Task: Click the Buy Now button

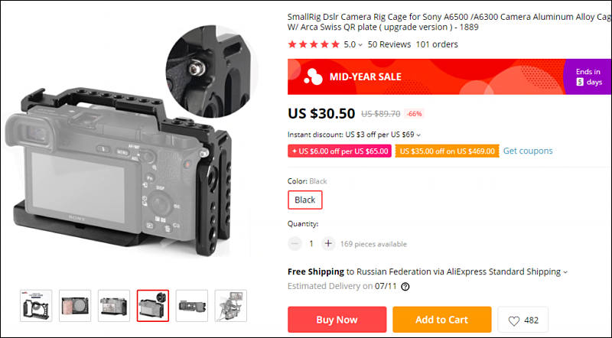Action: pyautogui.click(x=337, y=320)
